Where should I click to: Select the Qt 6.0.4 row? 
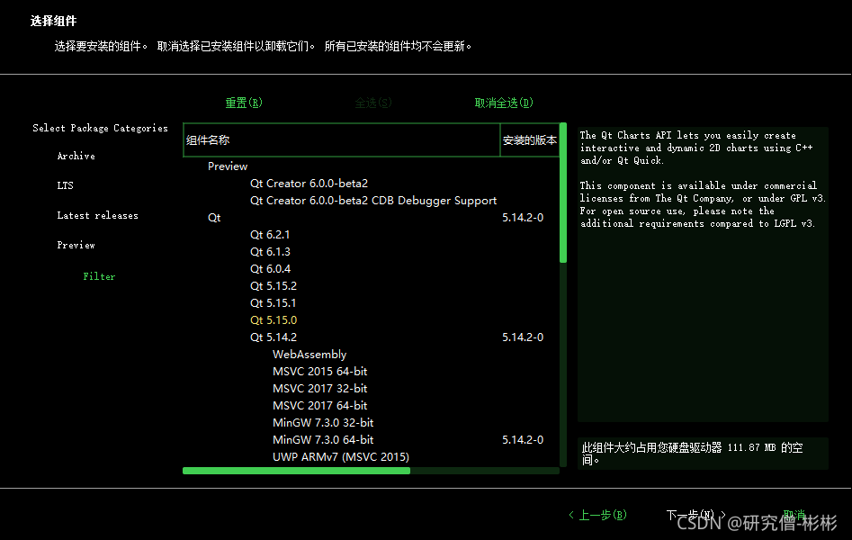point(270,268)
